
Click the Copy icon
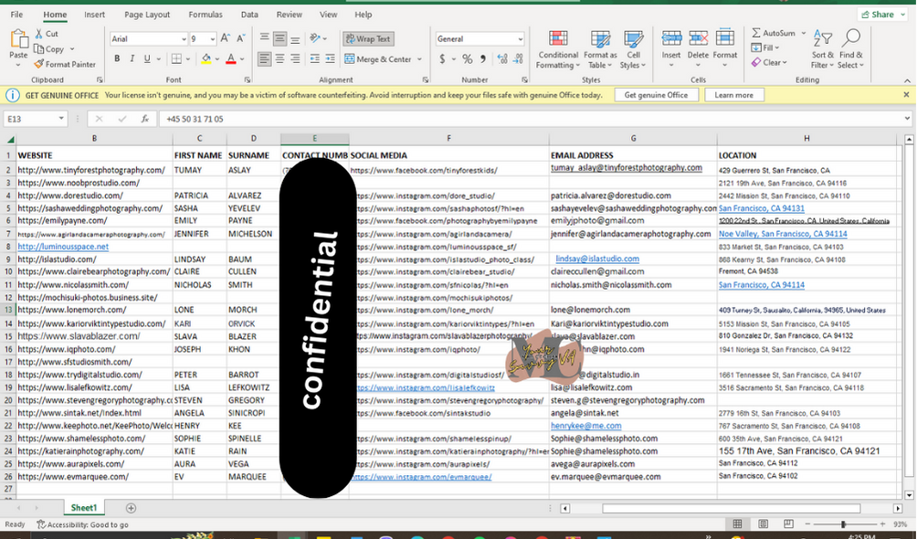[39, 49]
